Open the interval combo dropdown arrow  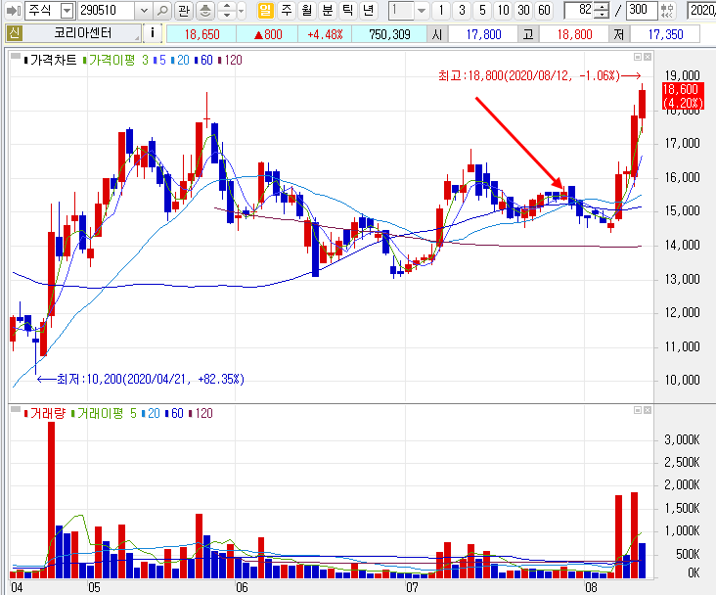422,10
